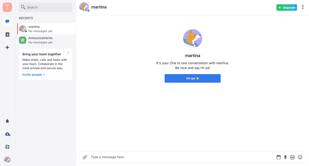Click the plus icon to create new
This screenshot has height=166, width=309.
(7, 47)
